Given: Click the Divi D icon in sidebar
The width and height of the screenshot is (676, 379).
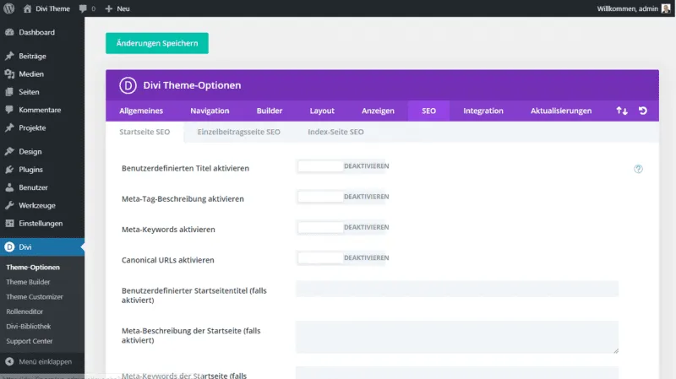Looking at the screenshot, I should pyautogui.click(x=9, y=246).
